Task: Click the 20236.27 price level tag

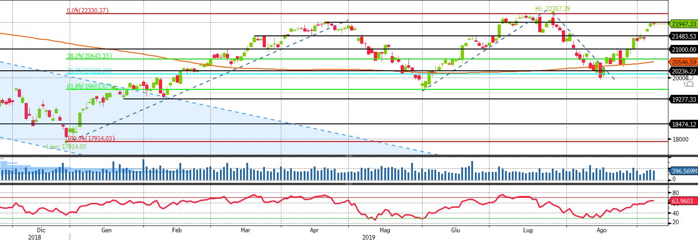Action: tap(683, 71)
